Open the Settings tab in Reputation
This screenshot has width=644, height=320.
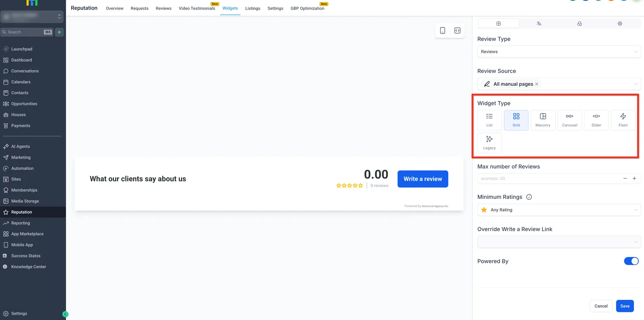point(275,8)
